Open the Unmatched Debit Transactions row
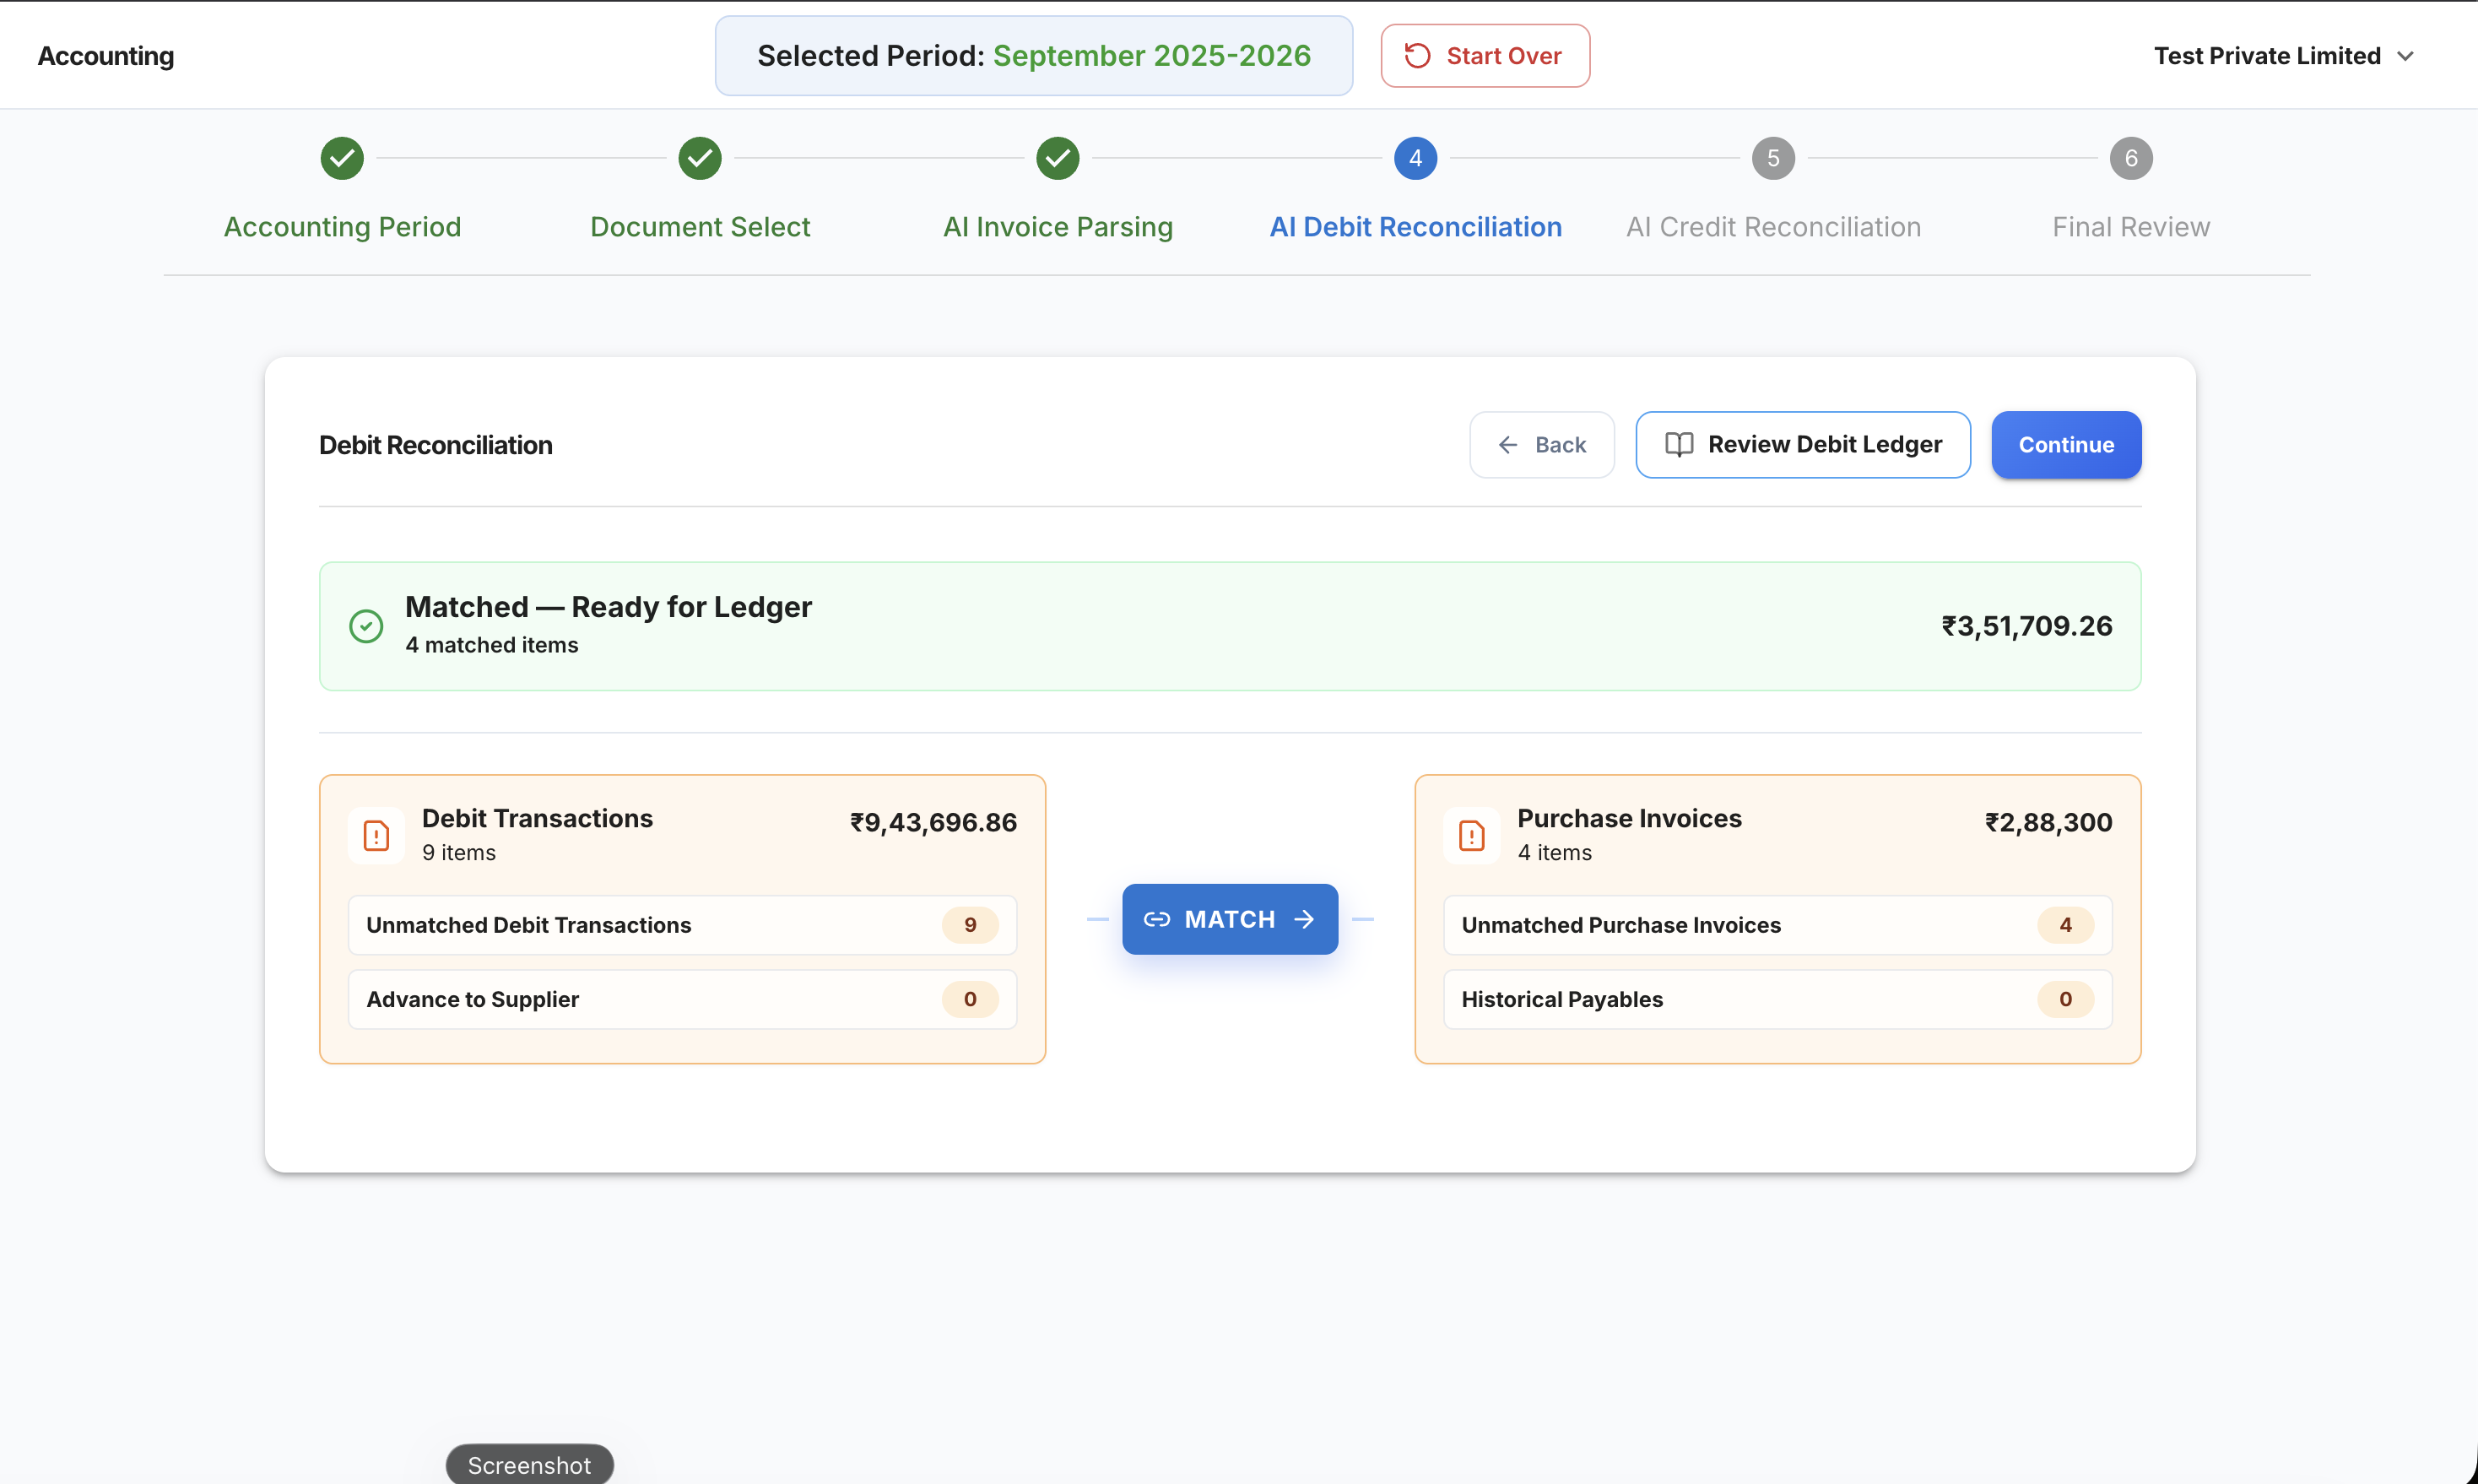 (683, 925)
